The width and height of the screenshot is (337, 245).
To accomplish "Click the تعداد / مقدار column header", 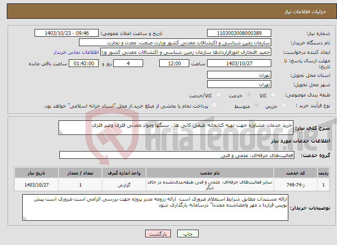I will 80,173.
